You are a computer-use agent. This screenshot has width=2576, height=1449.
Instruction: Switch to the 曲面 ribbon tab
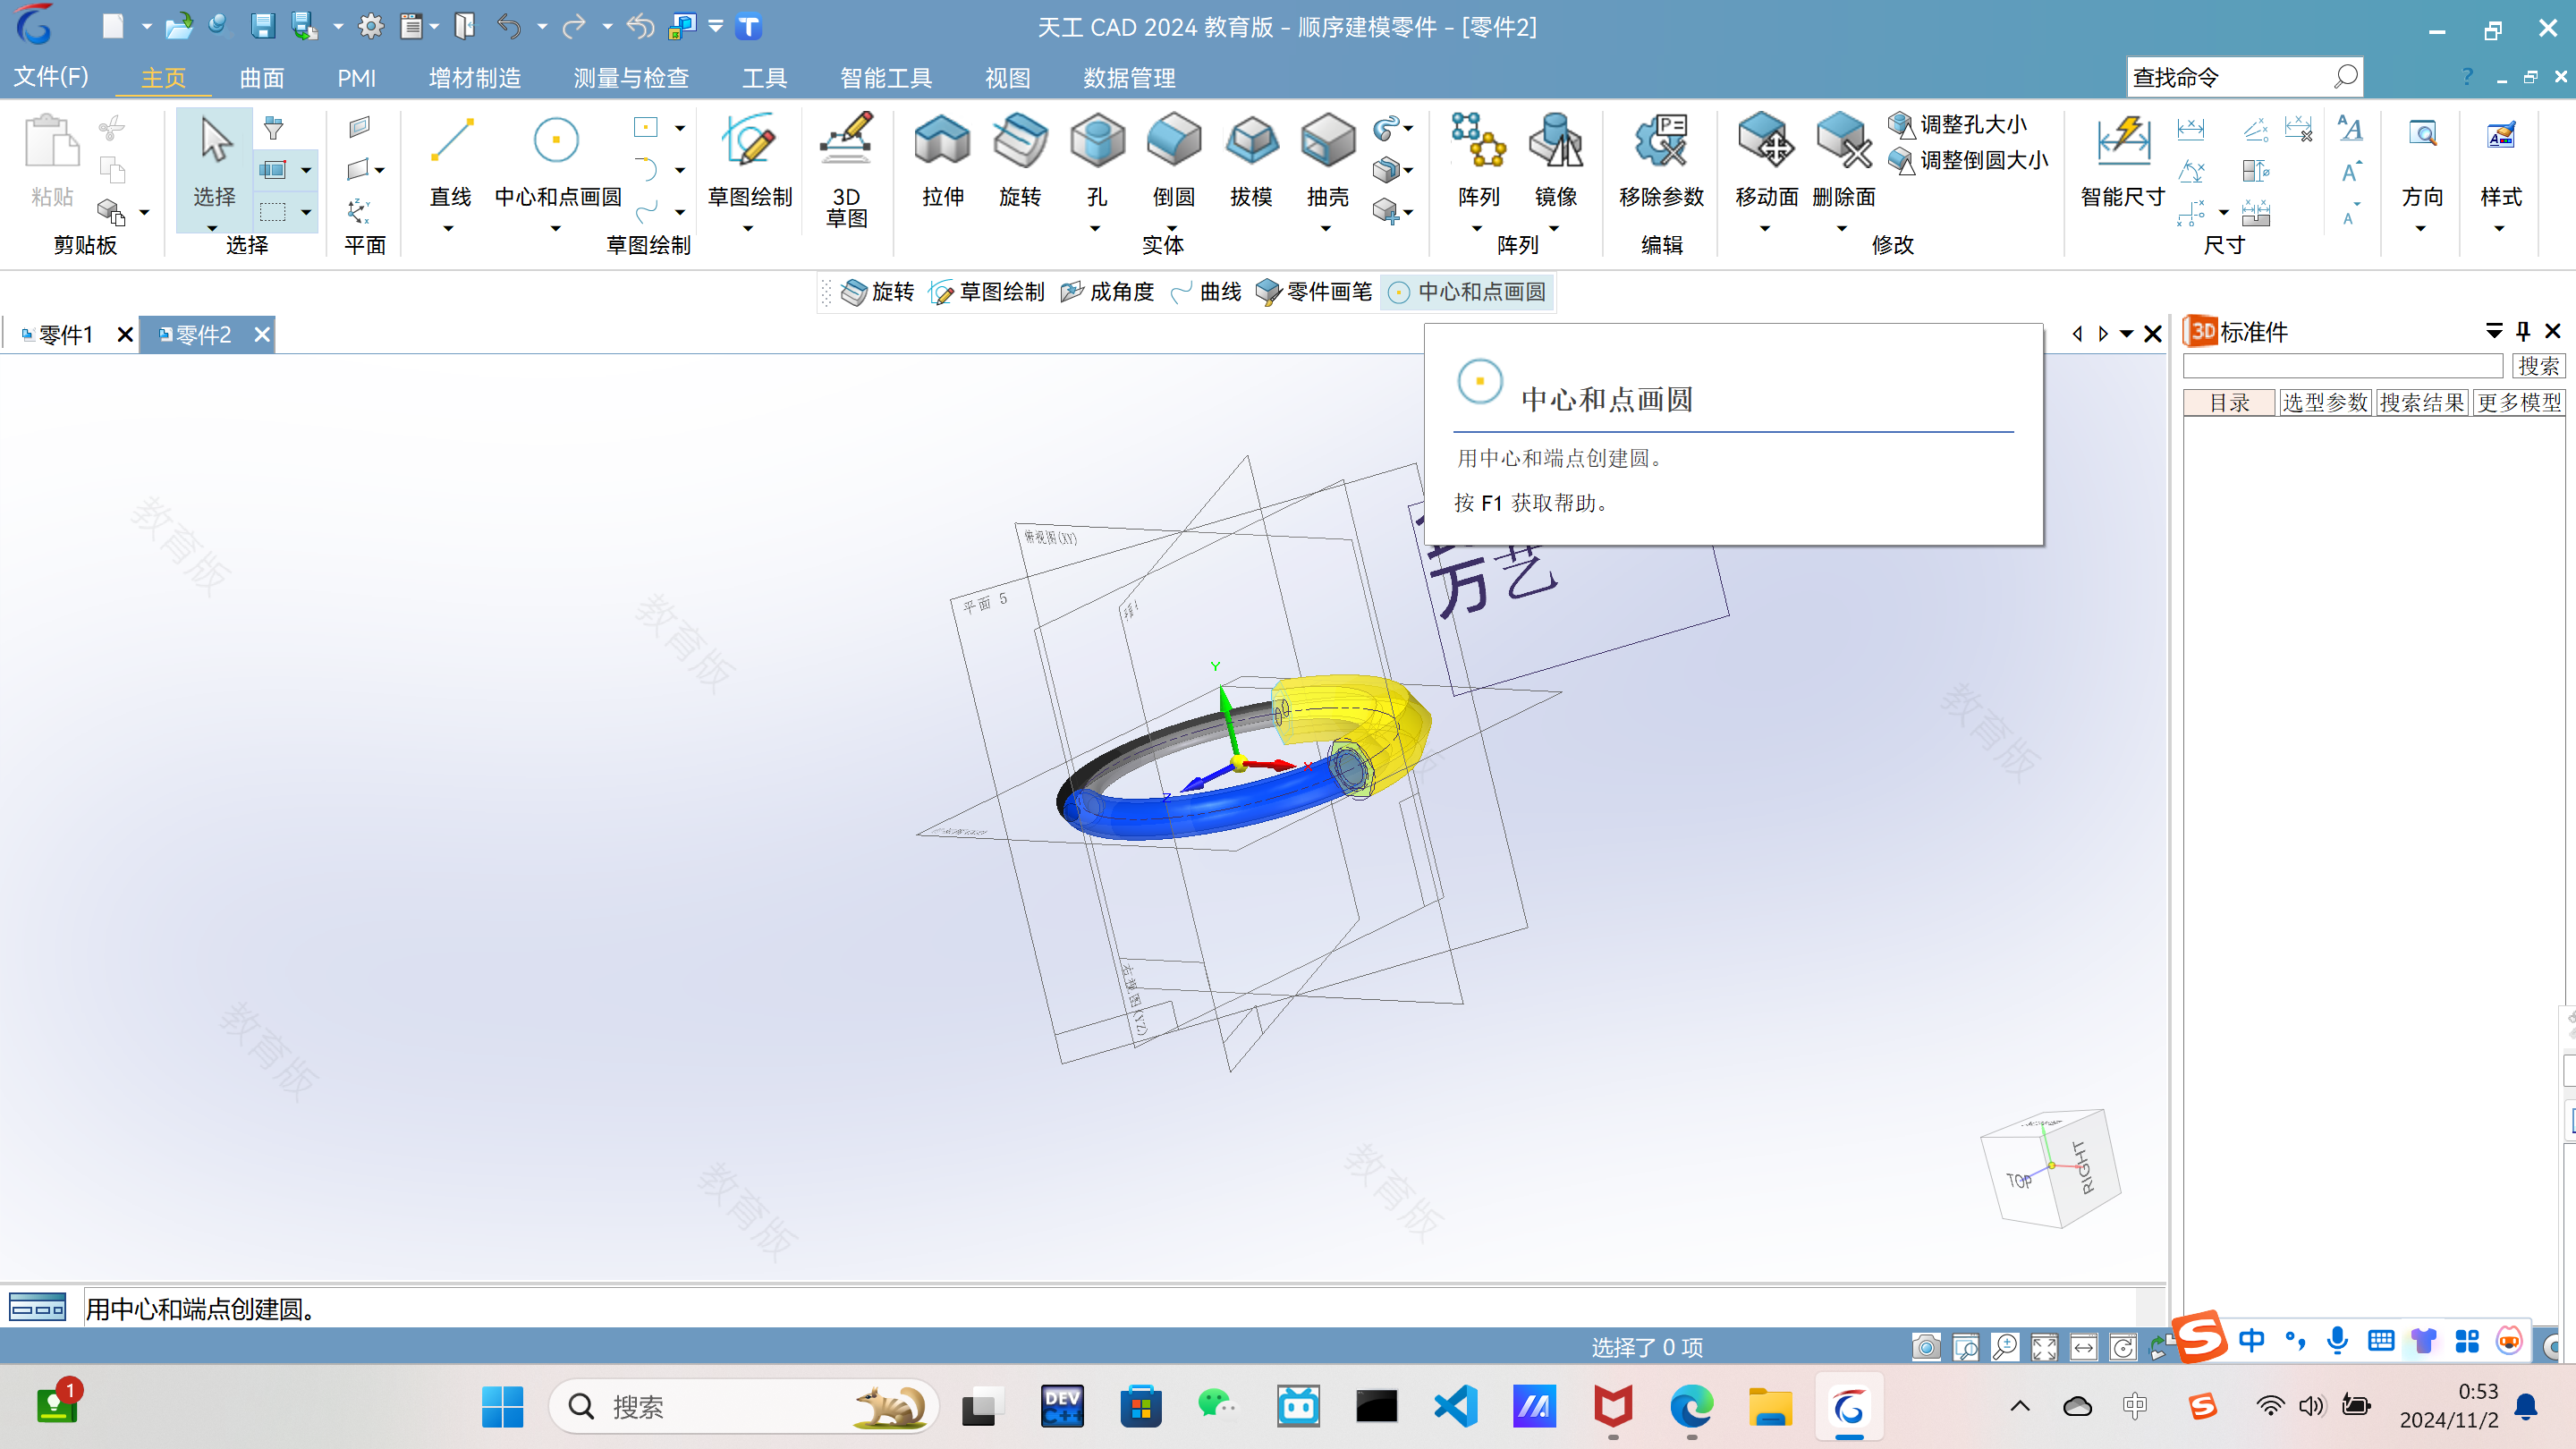[262, 77]
